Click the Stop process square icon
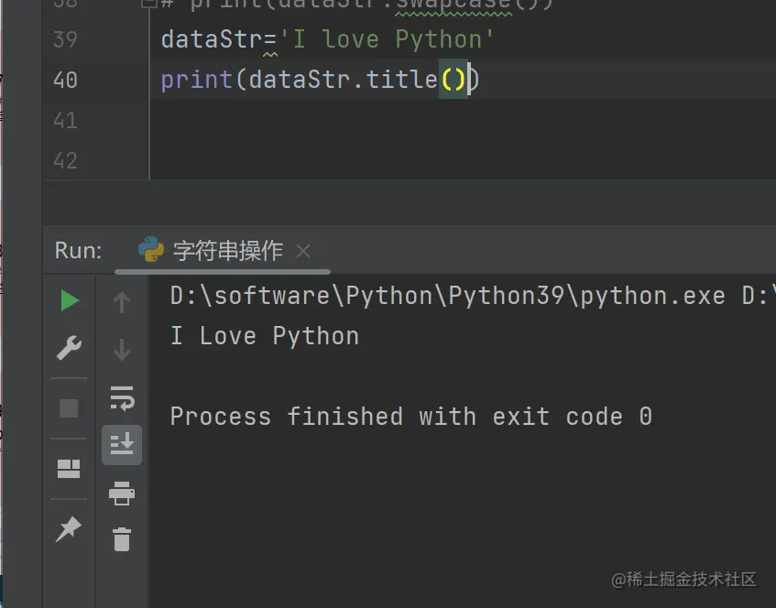This screenshot has height=608, width=776. click(69, 408)
